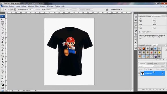Image resolution: width=167 pixels, height=94 pixels.
Task: Open the layer blend mode dropdown
Action: (x=146, y=66)
